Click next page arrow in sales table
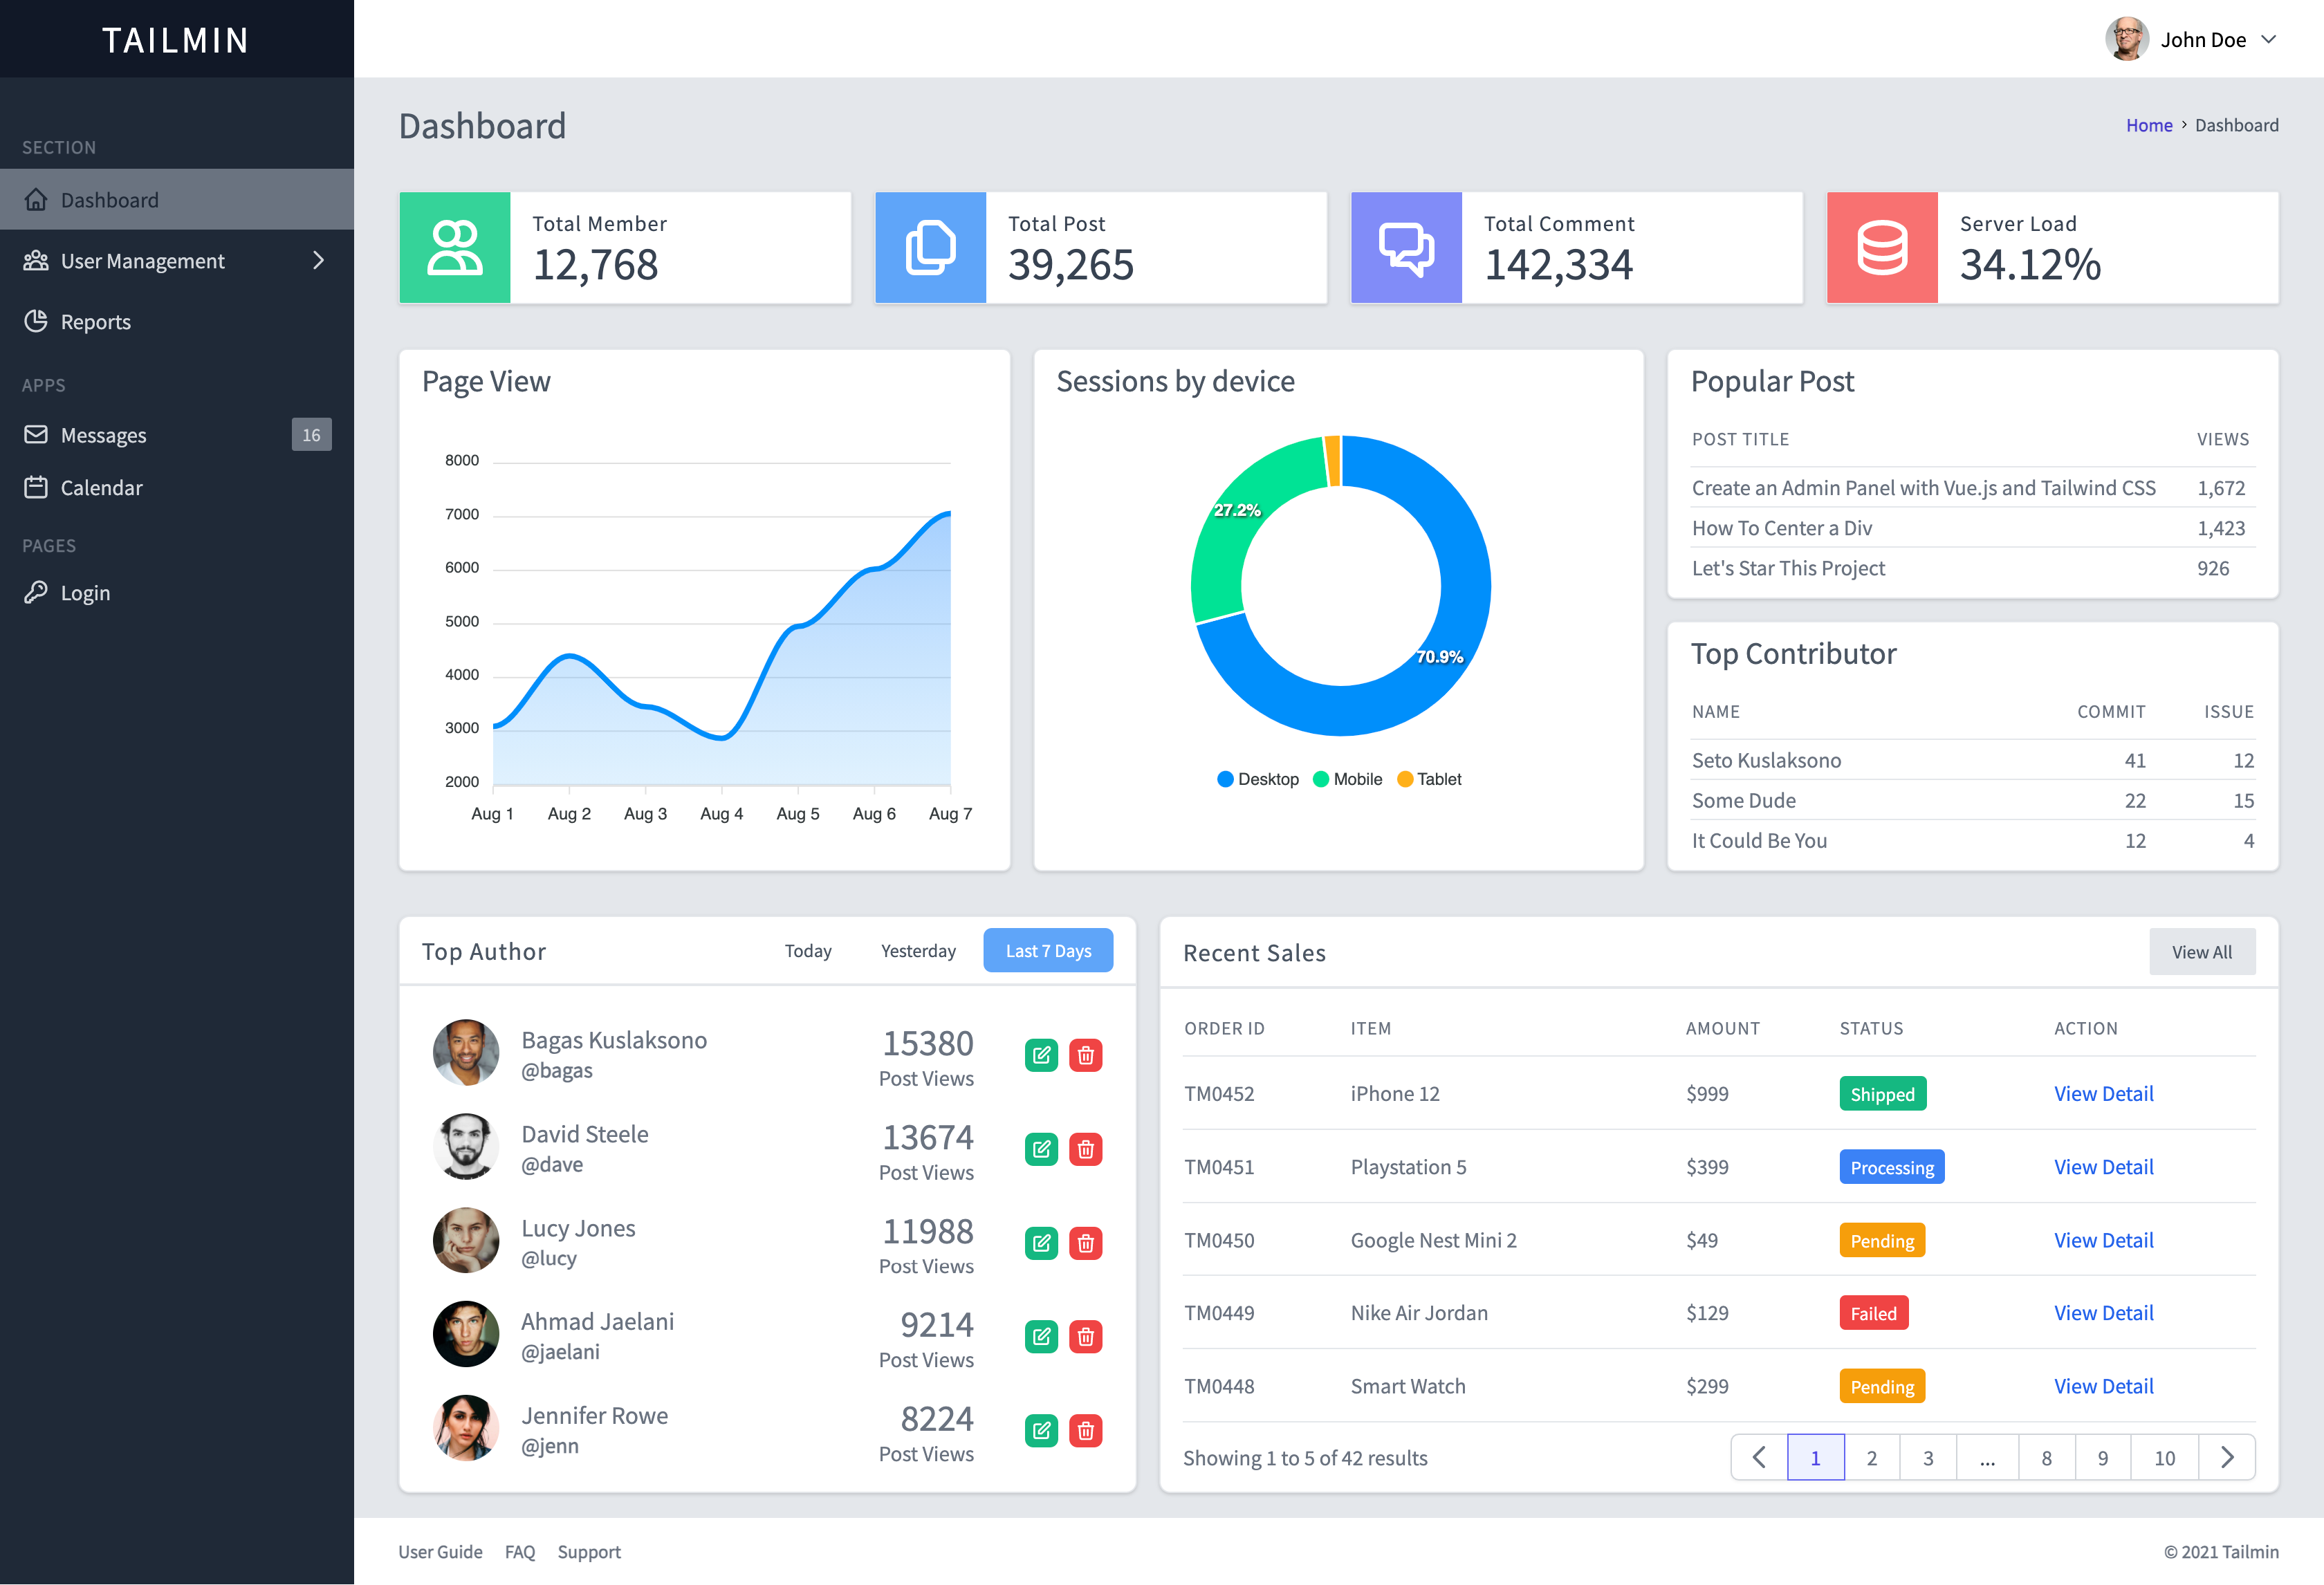 2227,1456
